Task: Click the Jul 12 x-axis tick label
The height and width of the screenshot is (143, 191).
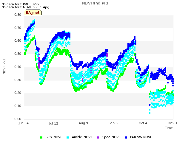Action: (54, 123)
